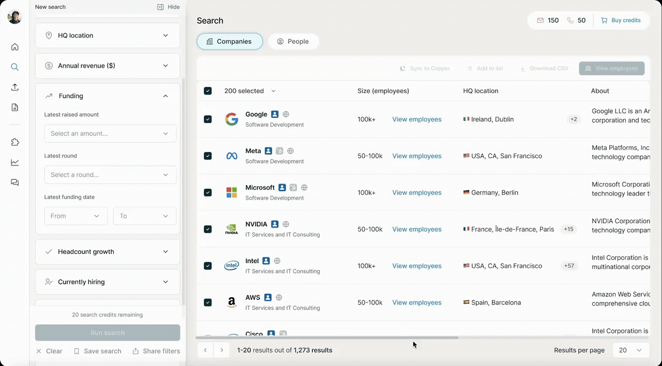Open the Latest raised amount dropdown
Viewport: 662px width, 366px height.
tap(110, 133)
